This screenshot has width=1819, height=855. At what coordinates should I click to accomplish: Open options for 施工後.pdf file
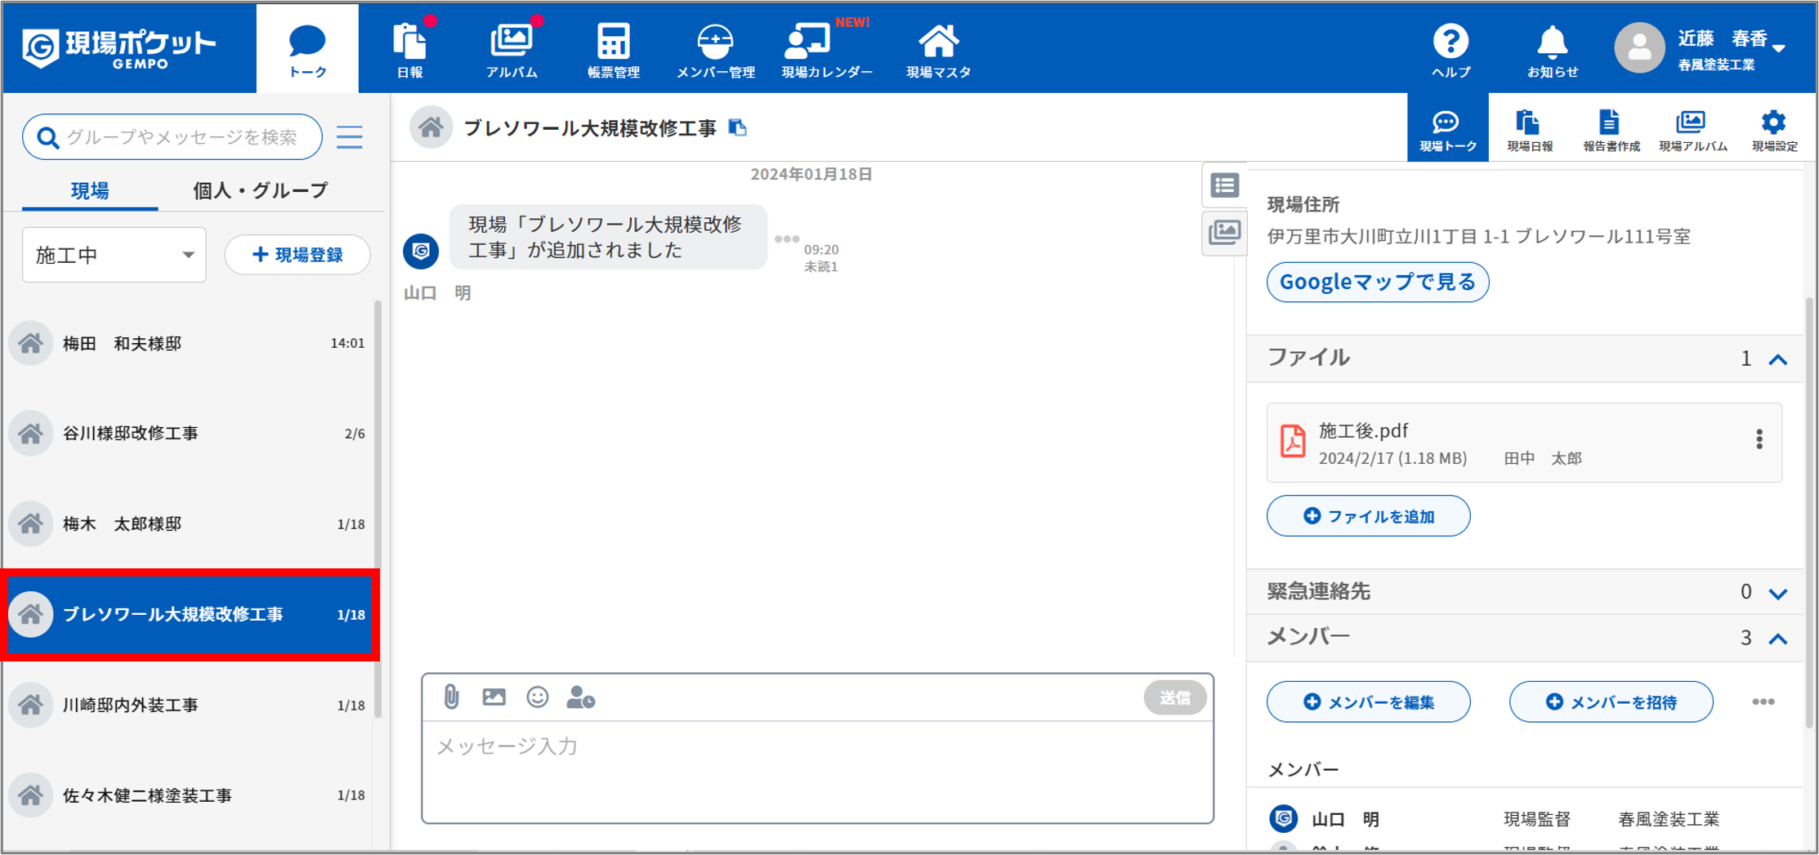[x=1759, y=439]
